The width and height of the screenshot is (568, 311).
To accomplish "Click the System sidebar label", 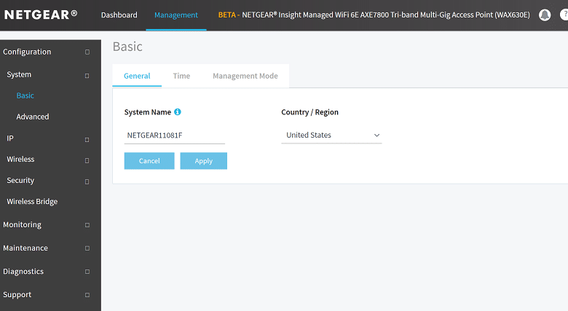I will click(19, 74).
